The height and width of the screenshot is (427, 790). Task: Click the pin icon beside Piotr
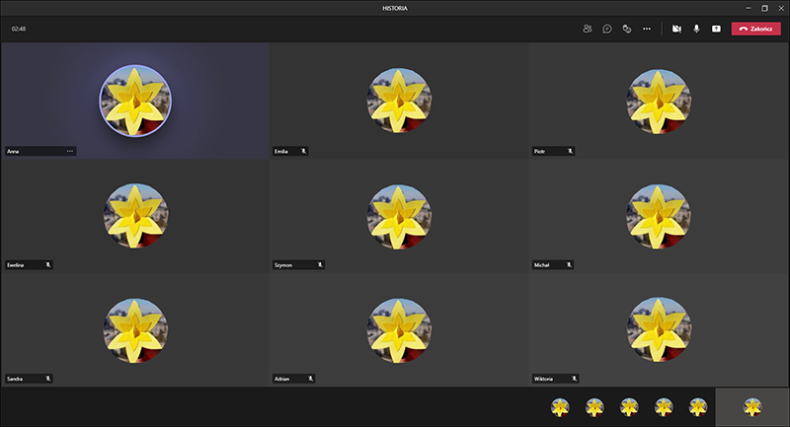570,151
